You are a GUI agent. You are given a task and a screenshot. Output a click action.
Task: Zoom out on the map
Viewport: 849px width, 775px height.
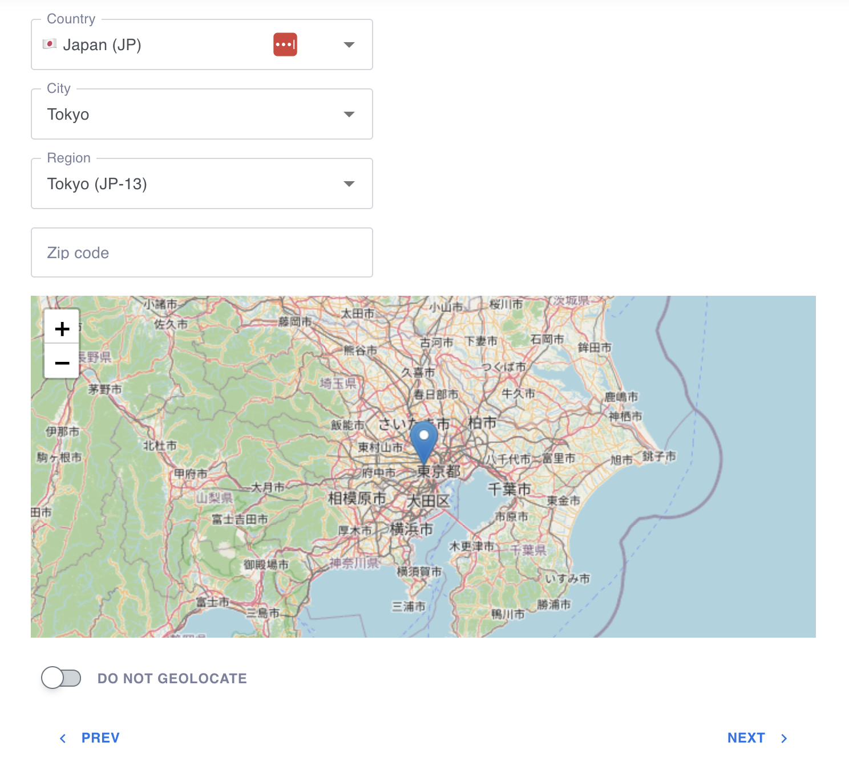click(62, 362)
